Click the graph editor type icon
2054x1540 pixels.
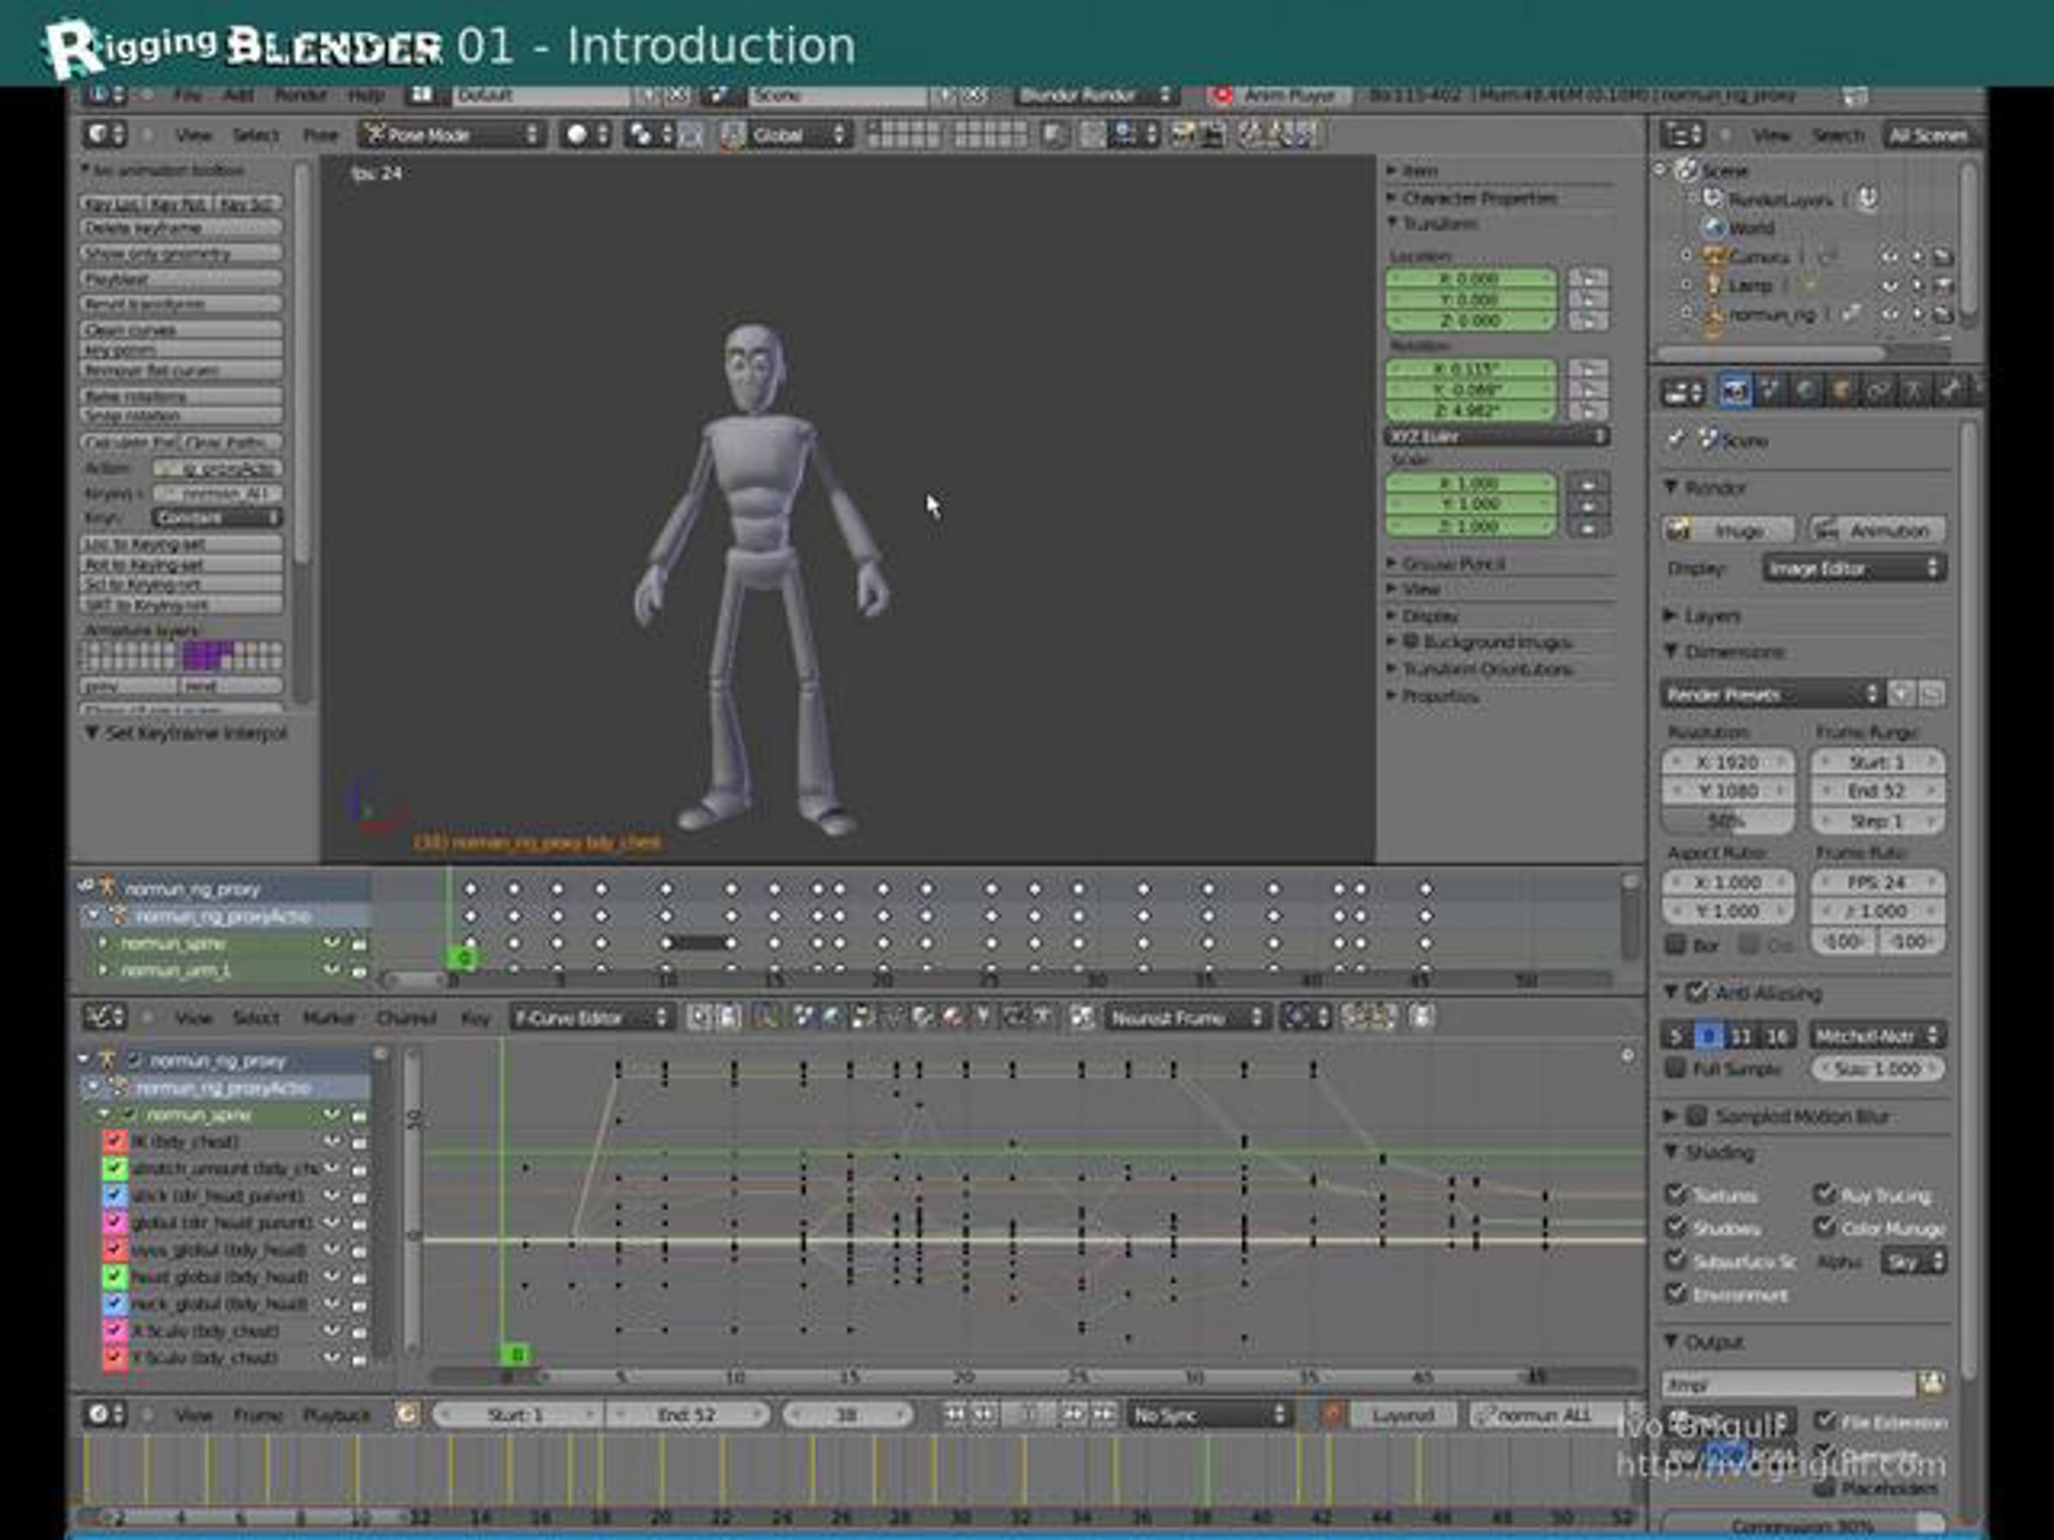click(x=104, y=1017)
